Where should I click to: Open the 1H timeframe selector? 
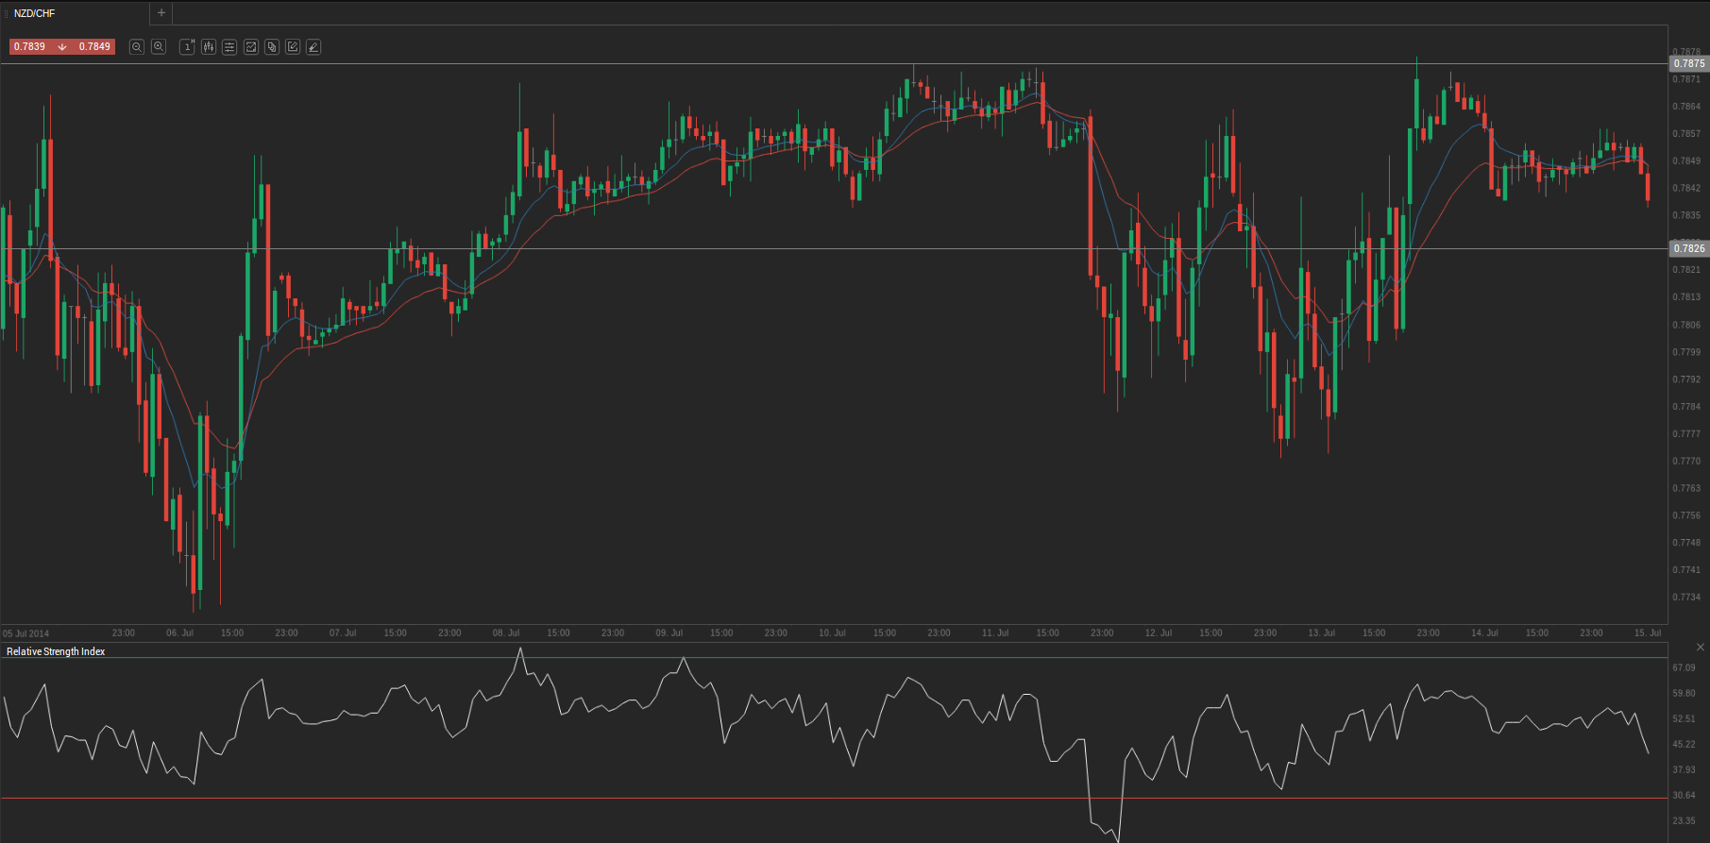[x=187, y=47]
